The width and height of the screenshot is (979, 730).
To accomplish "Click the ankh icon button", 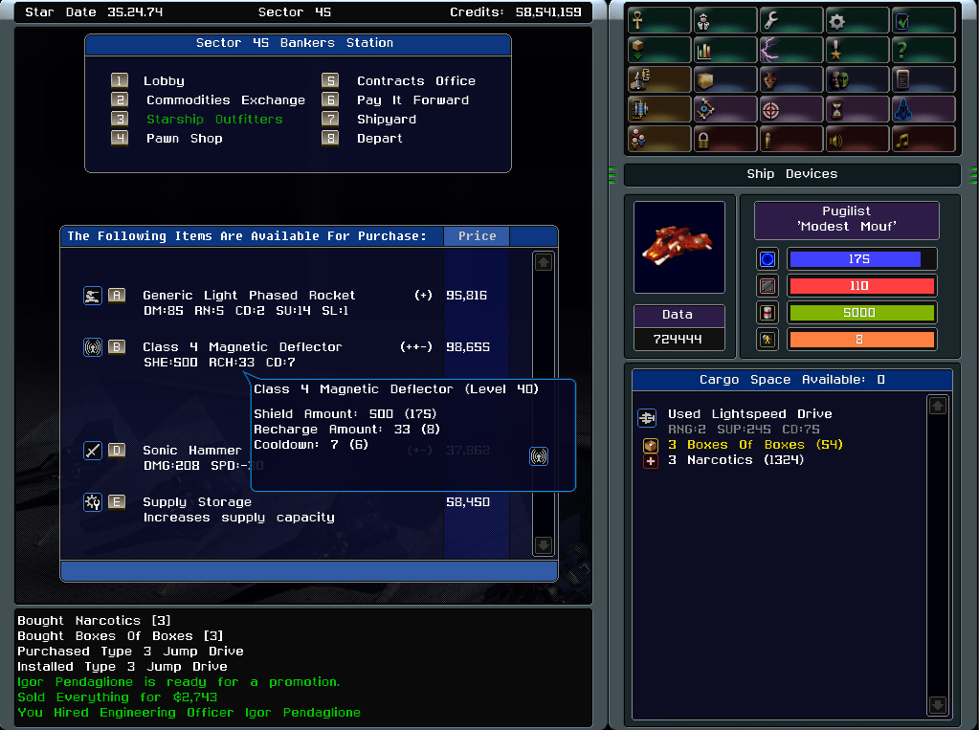I will (660, 21).
